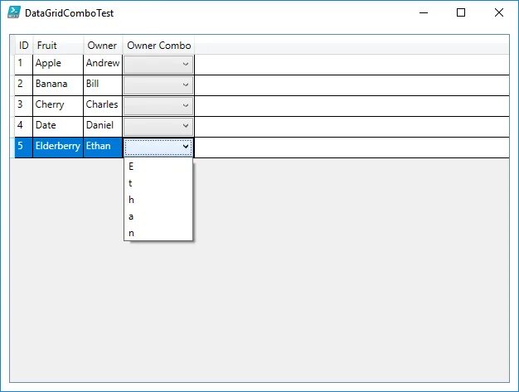Open Owner Combo dropdown for Date row
The height and width of the screenshot is (392, 519).
click(x=158, y=126)
